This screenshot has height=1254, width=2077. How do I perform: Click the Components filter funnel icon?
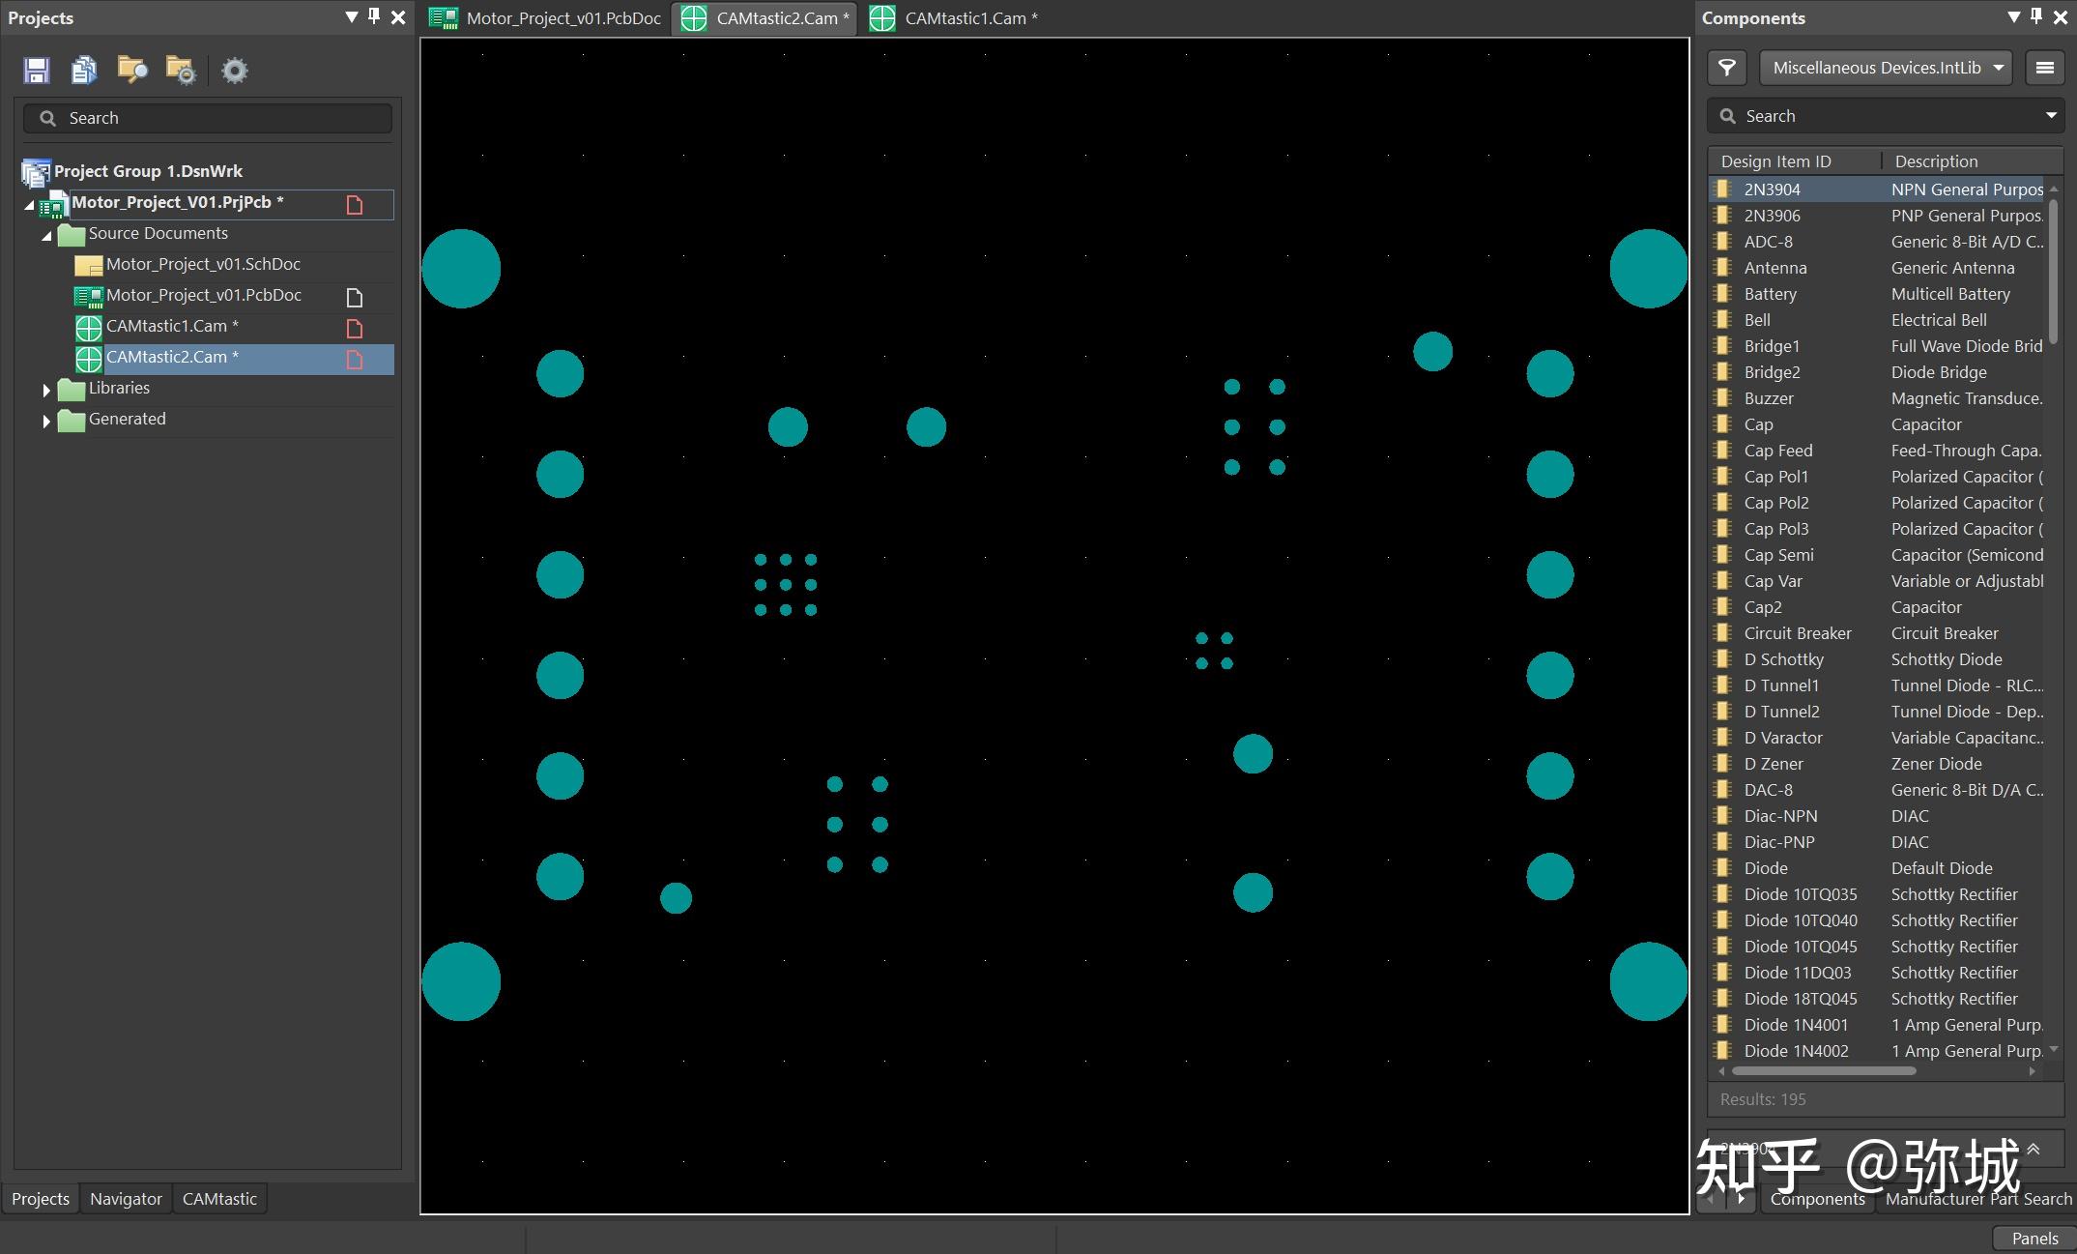(x=1727, y=68)
